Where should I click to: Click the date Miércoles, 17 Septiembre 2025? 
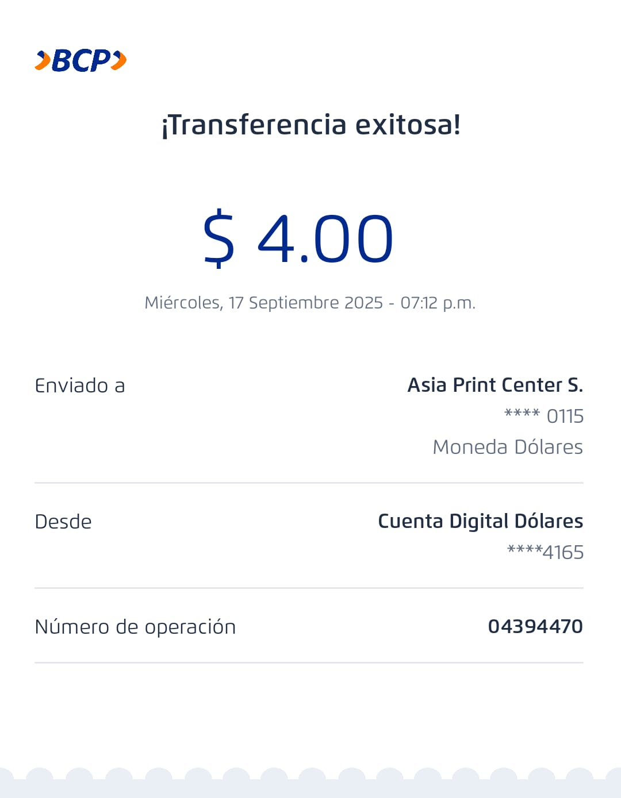[x=263, y=303]
